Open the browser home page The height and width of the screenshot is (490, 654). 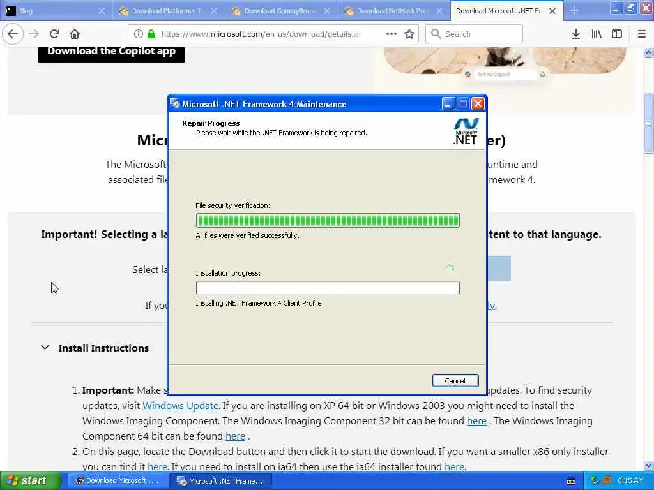[75, 34]
